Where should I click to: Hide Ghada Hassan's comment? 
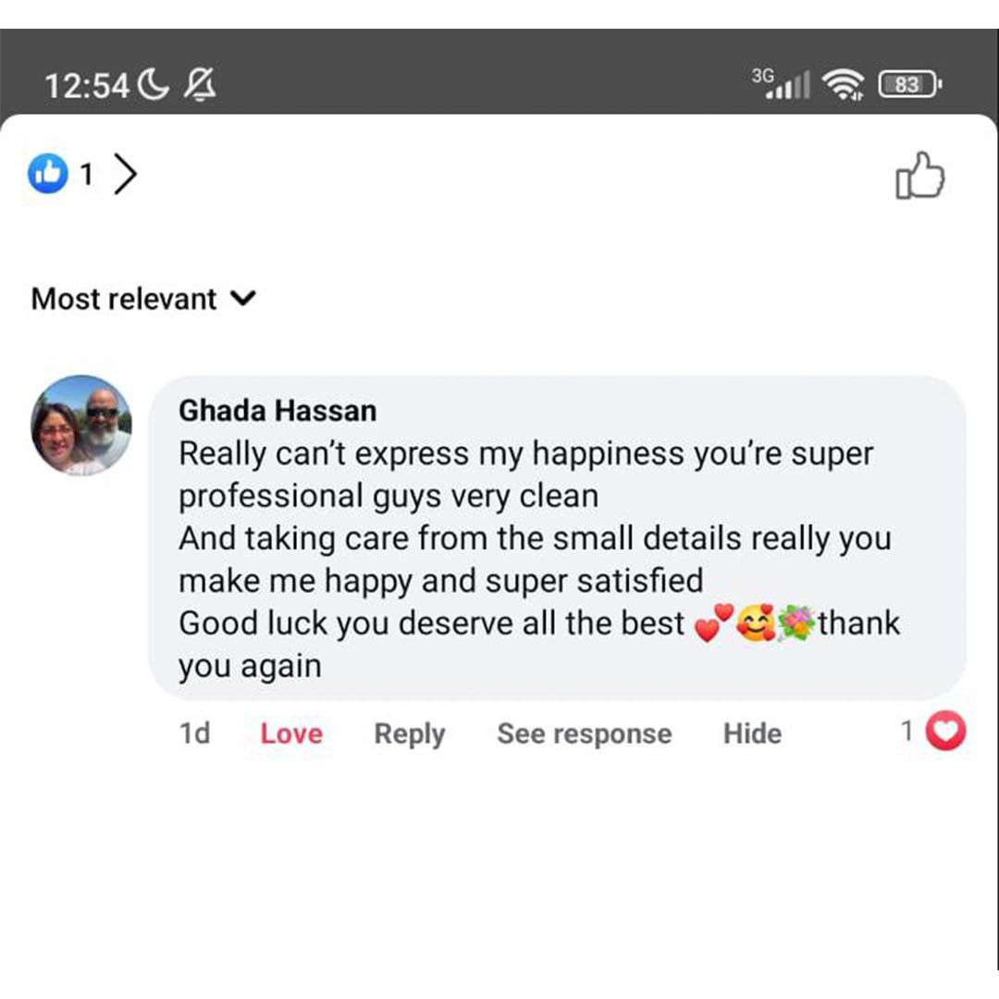752,734
